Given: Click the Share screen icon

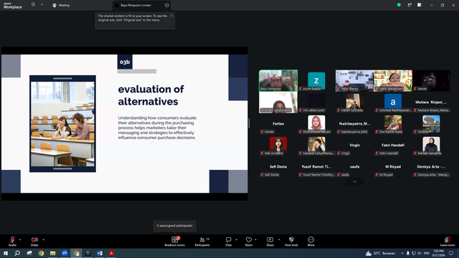Looking at the screenshot, I should coord(270,239).
